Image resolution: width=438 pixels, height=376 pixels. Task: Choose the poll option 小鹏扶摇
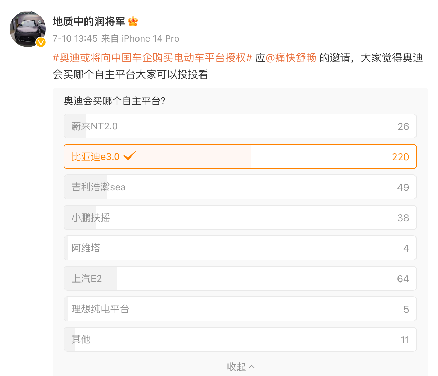click(x=240, y=217)
